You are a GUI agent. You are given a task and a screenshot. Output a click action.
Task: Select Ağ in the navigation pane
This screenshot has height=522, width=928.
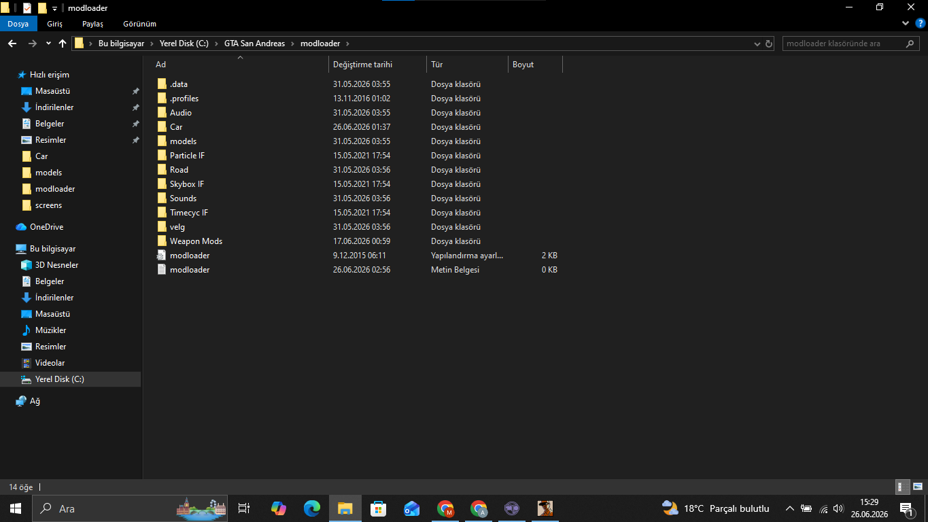click(28, 401)
